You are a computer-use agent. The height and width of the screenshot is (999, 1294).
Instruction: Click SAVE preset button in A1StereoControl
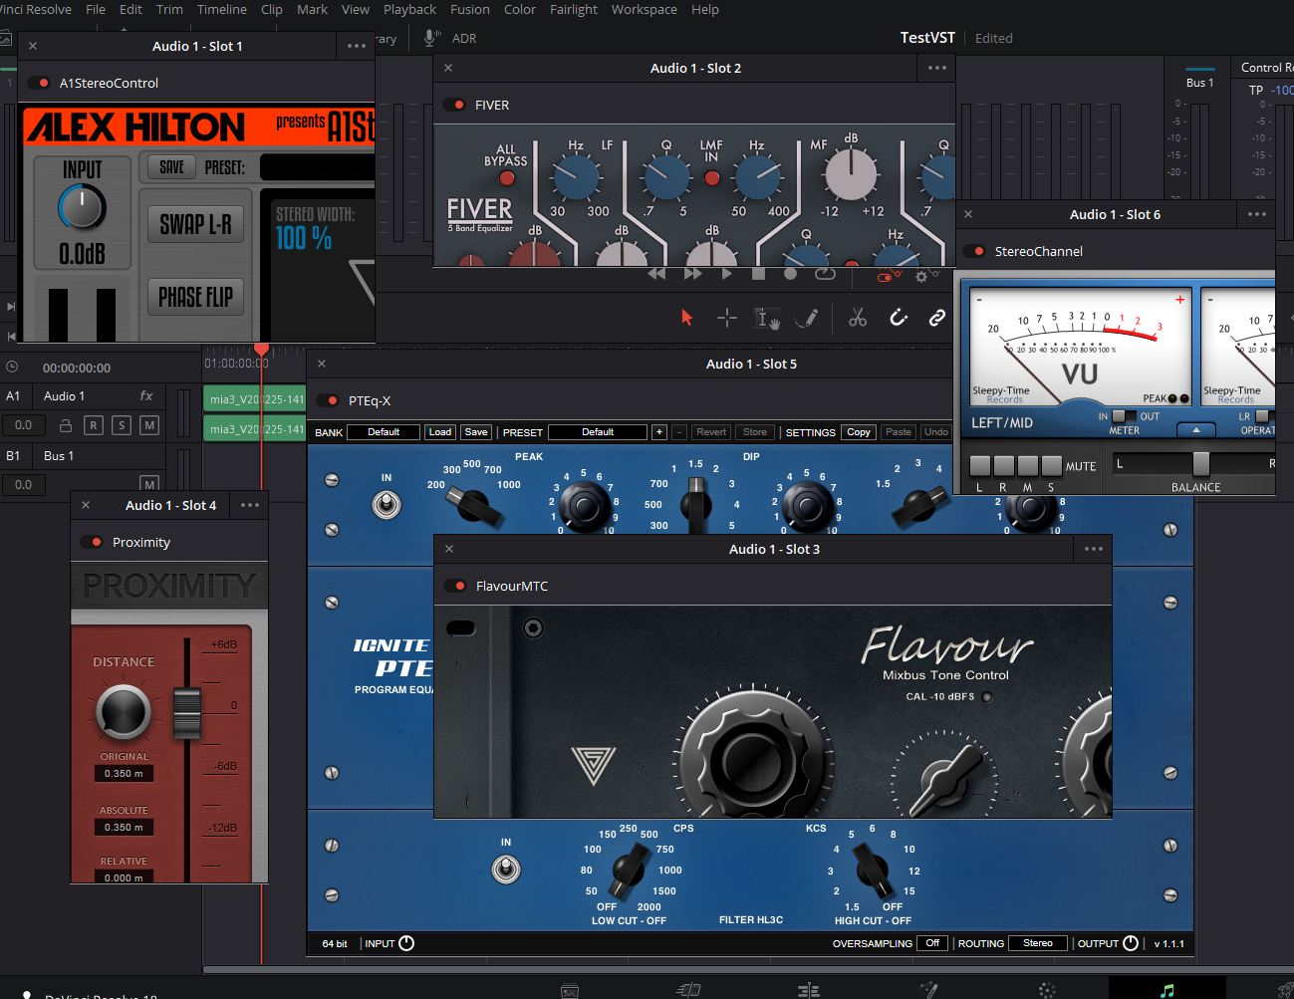(x=171, y=167)
